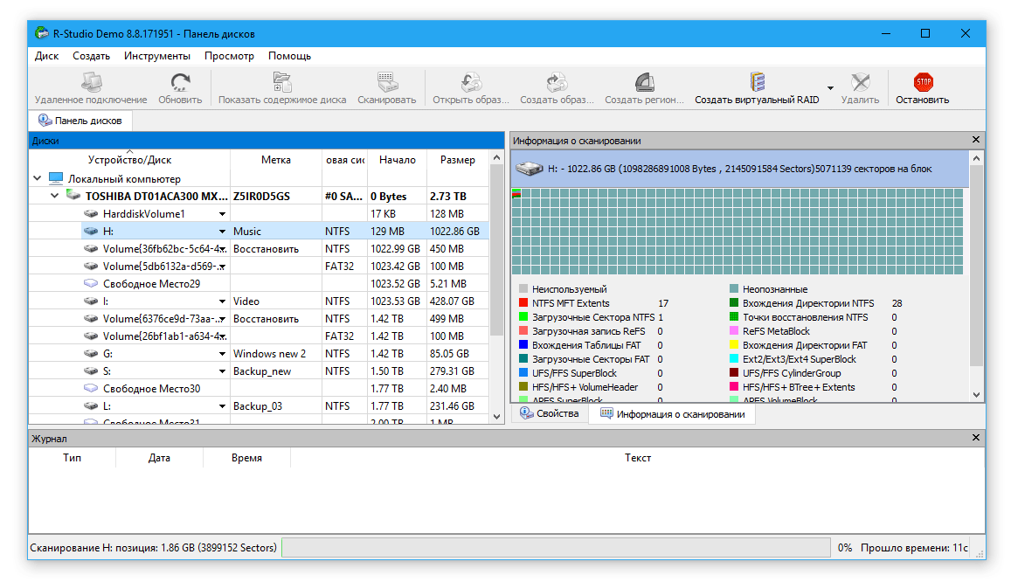Click the Create virtual RAID icon
This screenshot has height=582, width=1011.
click(757, 83)
